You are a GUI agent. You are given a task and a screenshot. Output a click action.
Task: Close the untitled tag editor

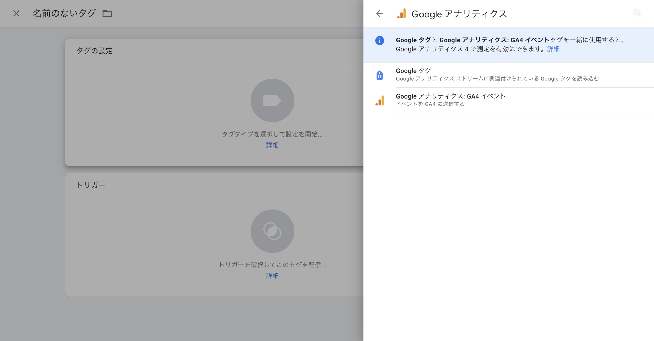coord(16,13)
